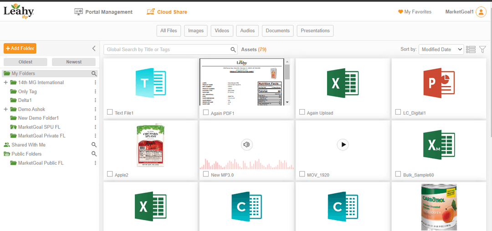
Task: Open My Favorites link
Action: [x=415, y=12]
